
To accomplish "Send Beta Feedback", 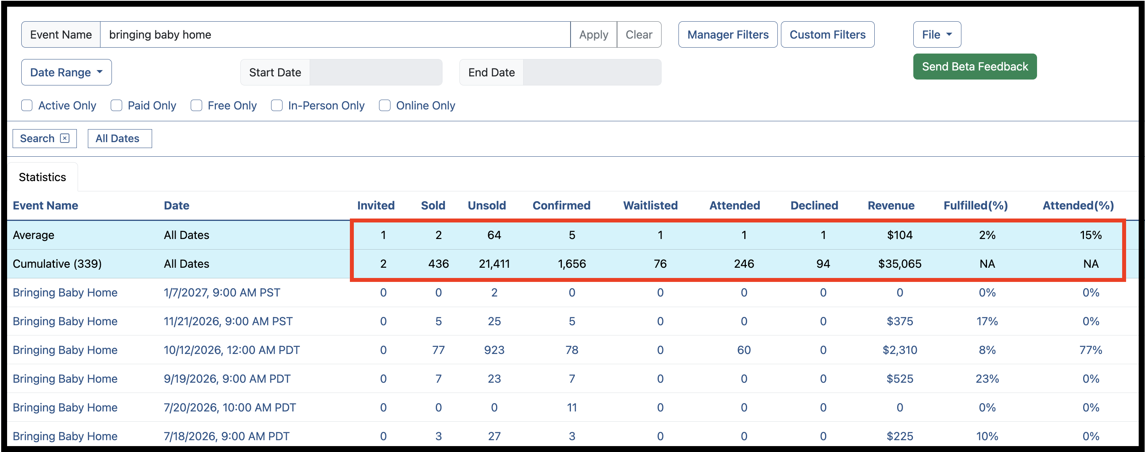I will [x=975, y=66].
